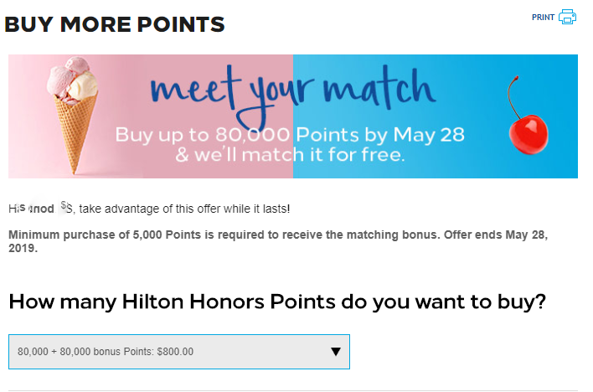The width and height of the screenshot is (593, 392).
Task: Click "Buy up to 80,000 Points by May 28" banner text
Action: (290, 134)
